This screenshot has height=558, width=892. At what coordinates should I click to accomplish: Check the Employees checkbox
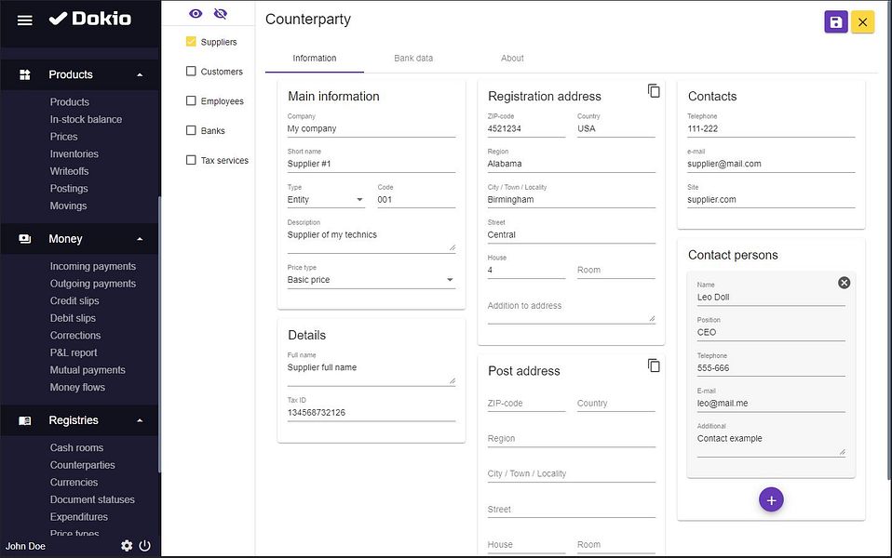click(x=191, y=100)
